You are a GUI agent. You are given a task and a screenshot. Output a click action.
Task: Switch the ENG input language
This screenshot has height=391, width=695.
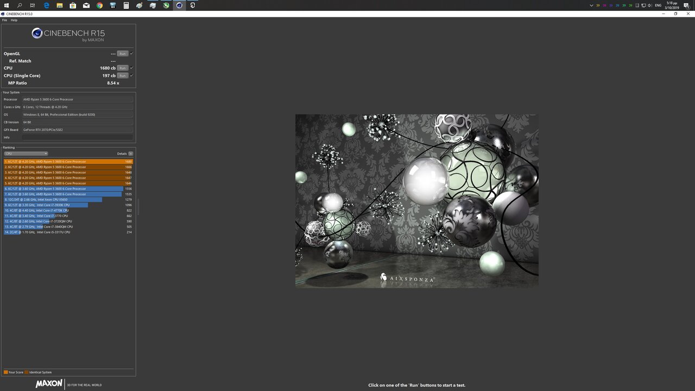658,5
